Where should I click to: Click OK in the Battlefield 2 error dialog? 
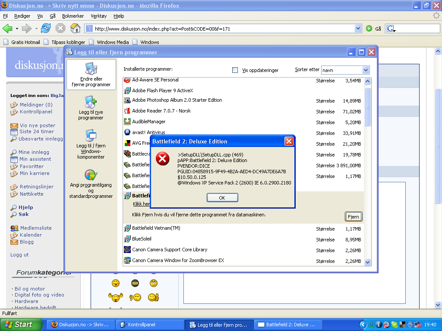[x=222, y=197]
